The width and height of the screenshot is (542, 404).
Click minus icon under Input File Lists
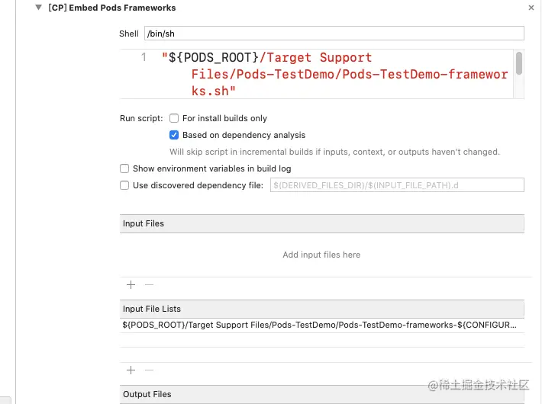click(149, 370)
